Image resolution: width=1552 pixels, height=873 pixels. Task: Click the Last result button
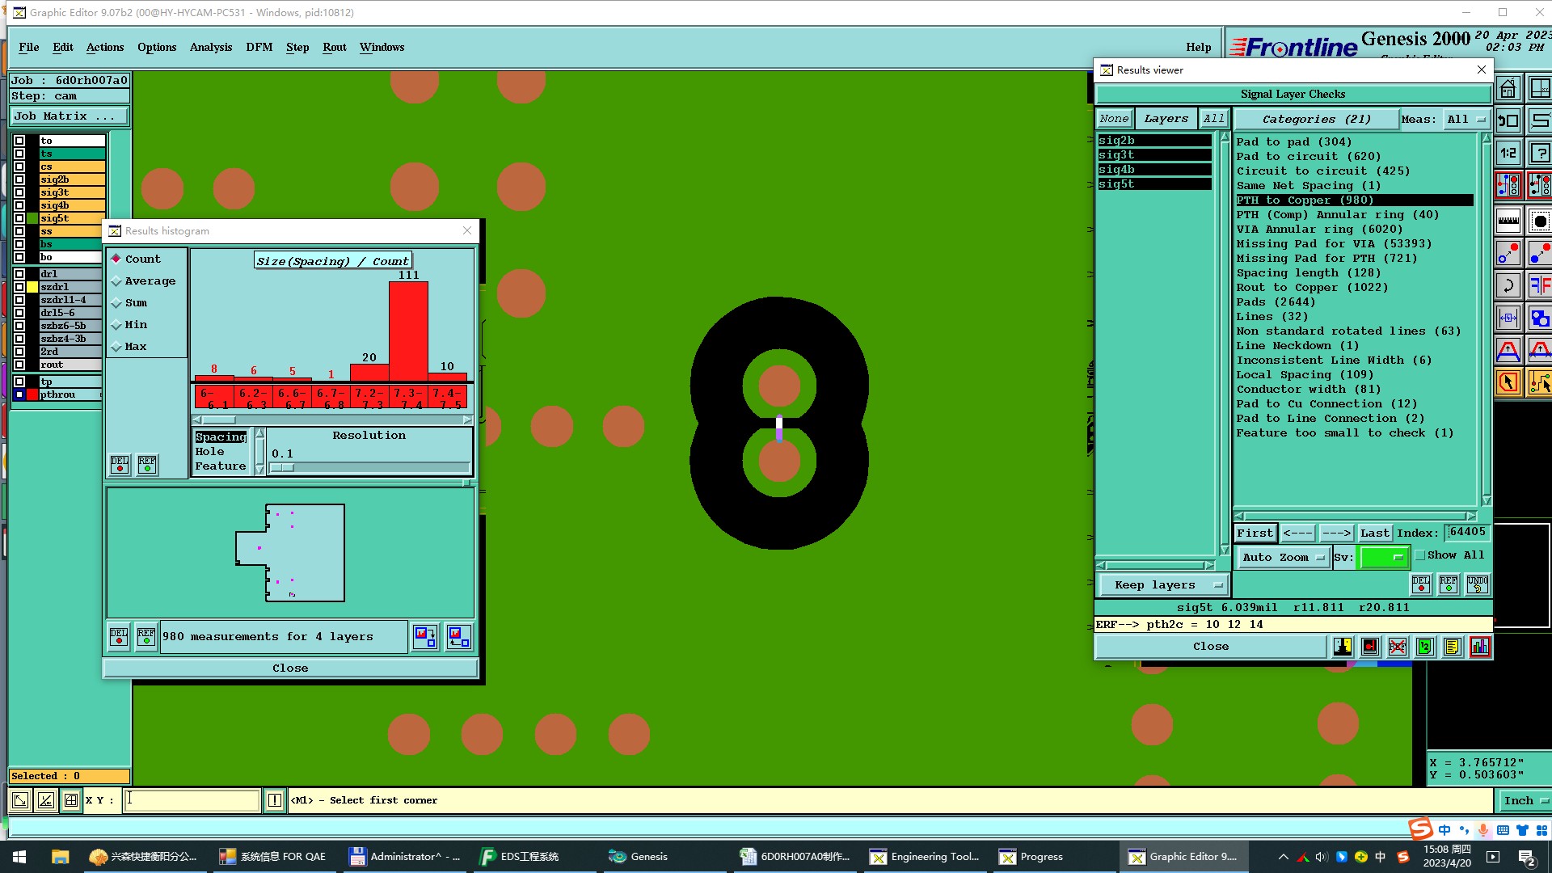pyautogui.click(x=1374, y=533)
